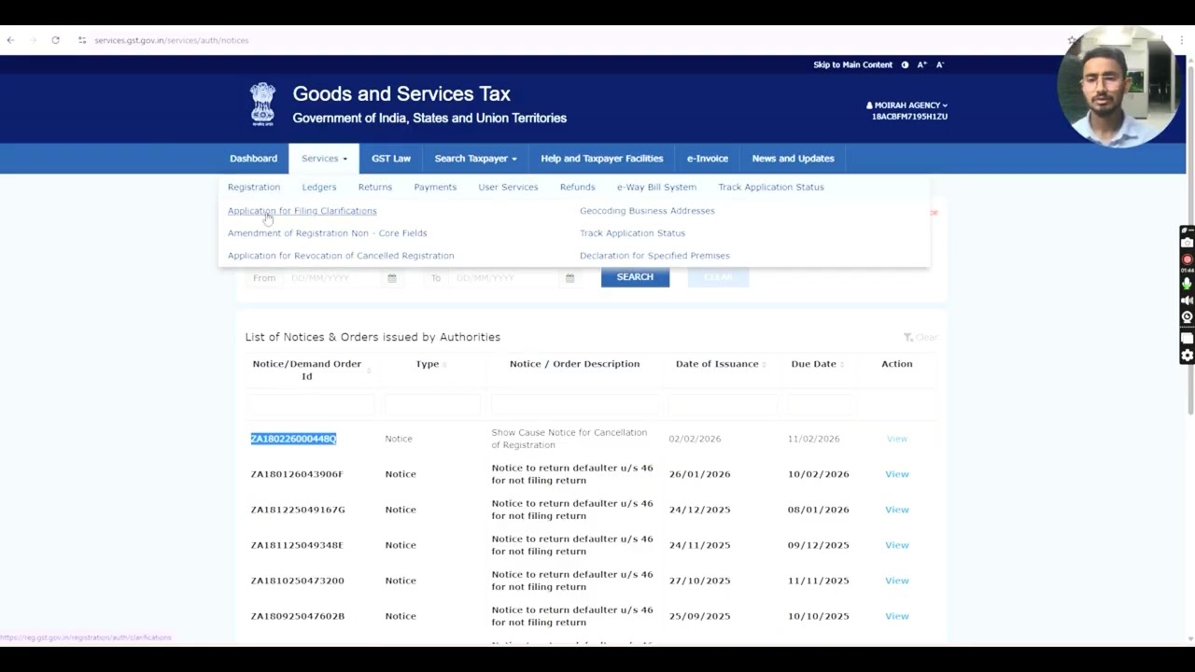Open Geocoding Business Addresses link
Image resolution: width=1195 pixels, height=672 pixels.
pyautogui.click(x=647, y=211)
